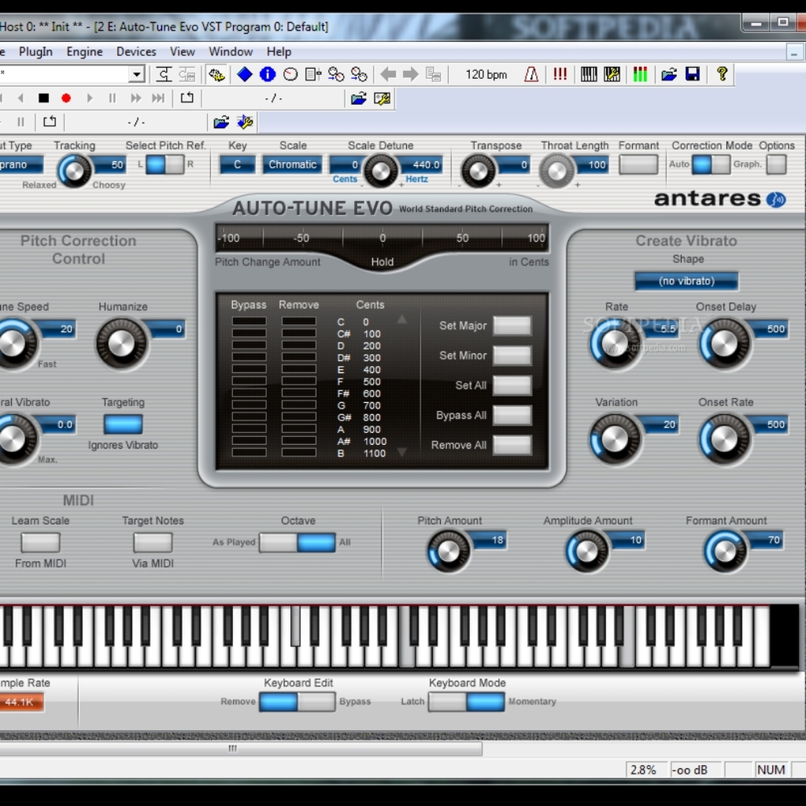Click configure icon next to second-row folder
The image size is (806, 806).
pos(382,98)
